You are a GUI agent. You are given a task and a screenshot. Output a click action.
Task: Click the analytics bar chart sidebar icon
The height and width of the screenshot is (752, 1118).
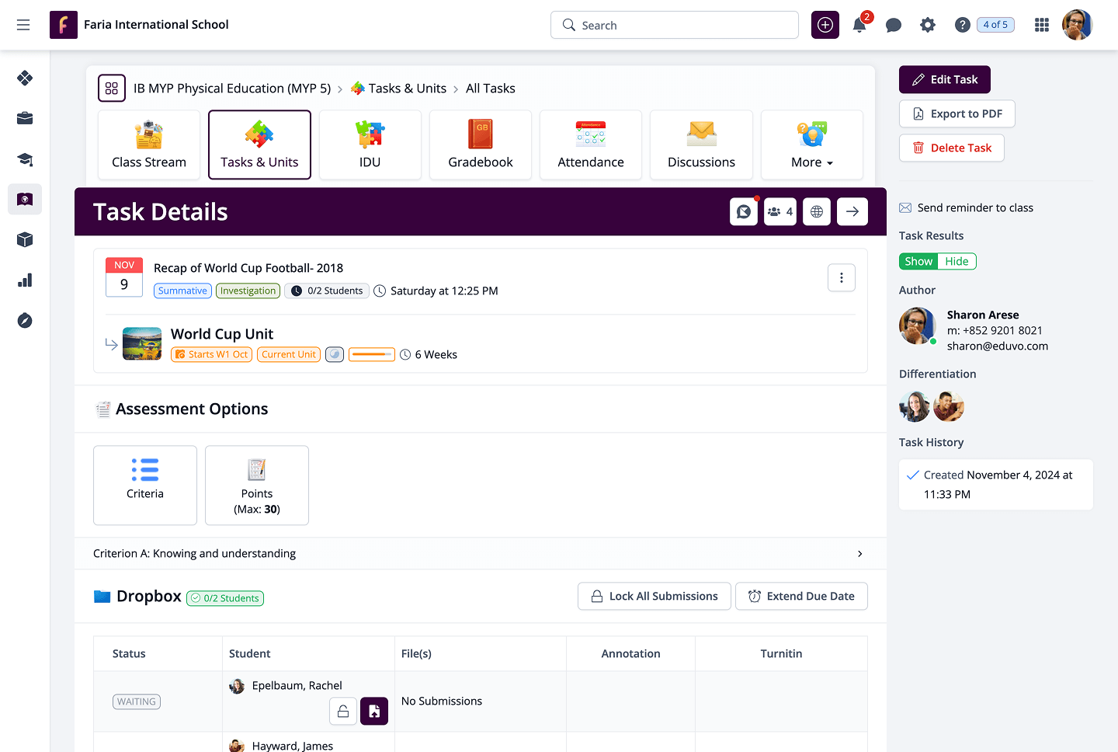coord(25,280)
